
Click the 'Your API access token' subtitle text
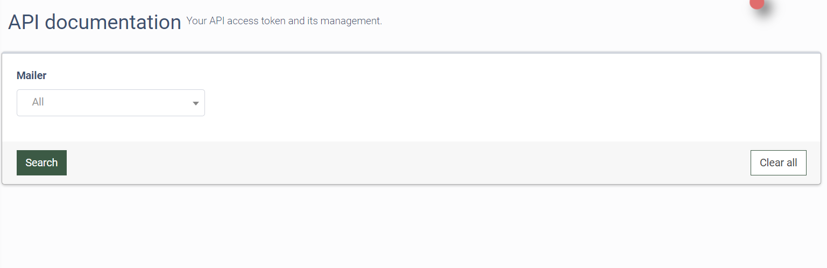pyautogui.click(x=236, y=21)
